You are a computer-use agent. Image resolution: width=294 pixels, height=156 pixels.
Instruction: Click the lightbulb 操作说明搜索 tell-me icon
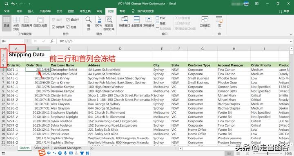pos(133,11)
